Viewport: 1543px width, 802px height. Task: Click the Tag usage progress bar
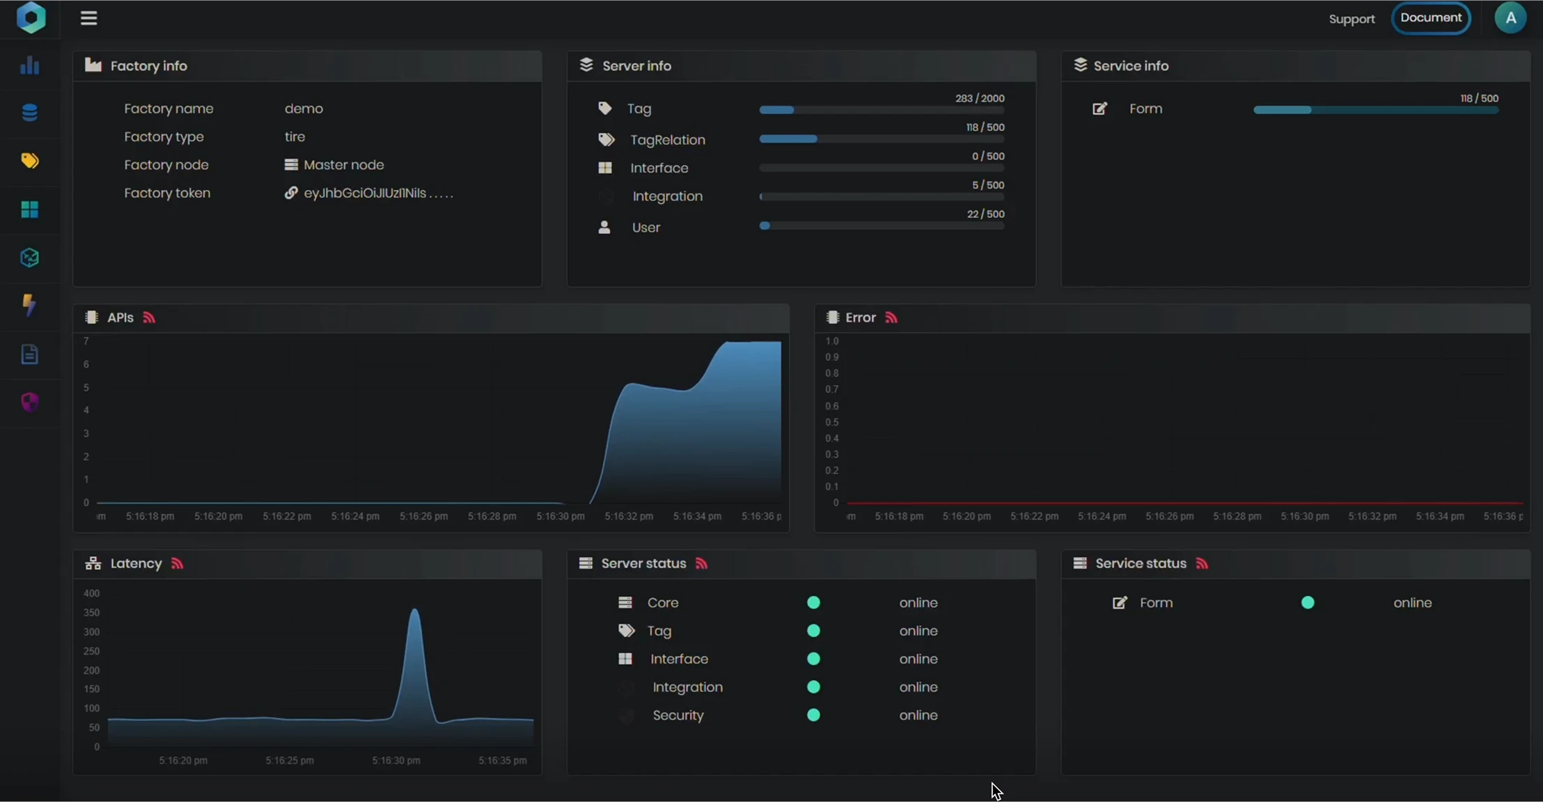coord(882,110)
